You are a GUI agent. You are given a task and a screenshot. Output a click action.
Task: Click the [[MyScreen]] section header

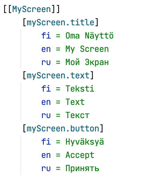(32, 9)
